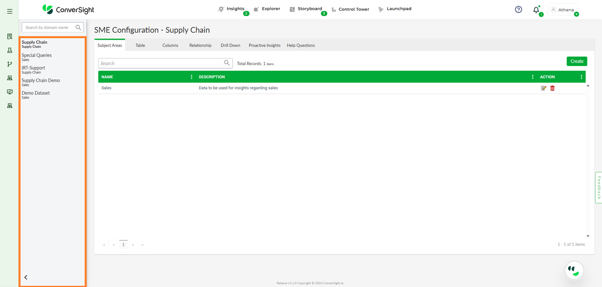Click the subject areas Search field

click(x=161, y=63)
